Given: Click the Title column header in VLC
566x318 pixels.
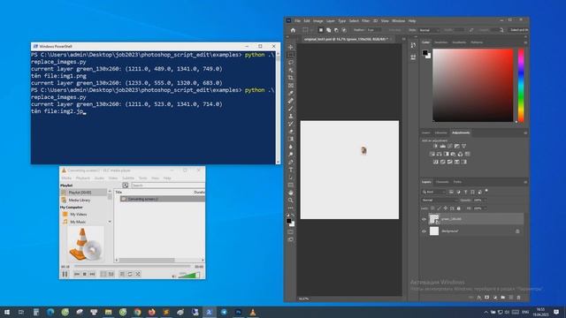Looking at the screenshot, I should click(x=119, y=193).
